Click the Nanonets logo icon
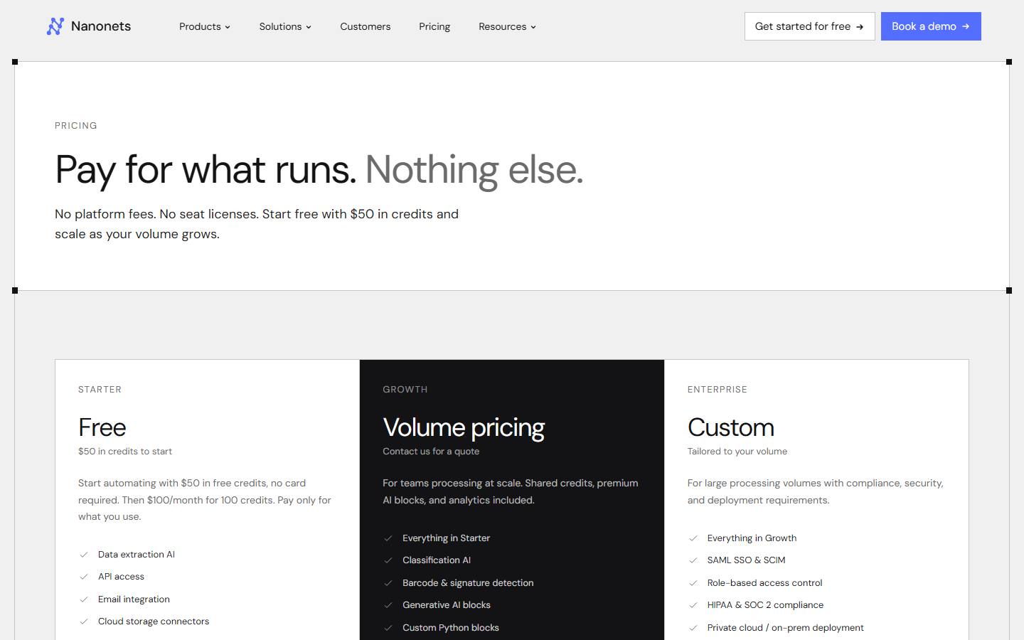Screen dimensions: 1024x640 tap(55, 26)
